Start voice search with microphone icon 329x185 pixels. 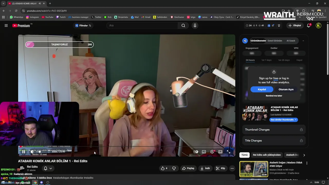[x=195, y=25]
